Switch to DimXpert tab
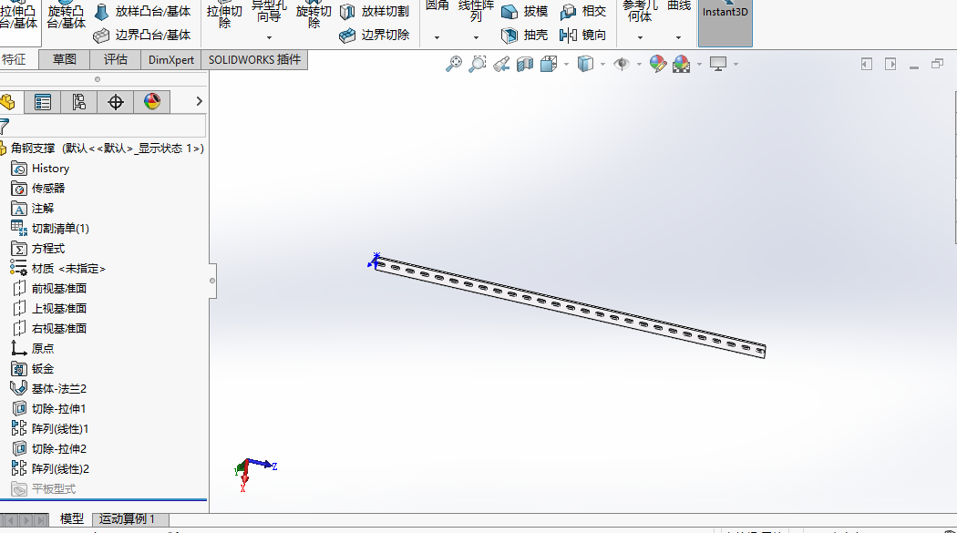 click(171, 60)
